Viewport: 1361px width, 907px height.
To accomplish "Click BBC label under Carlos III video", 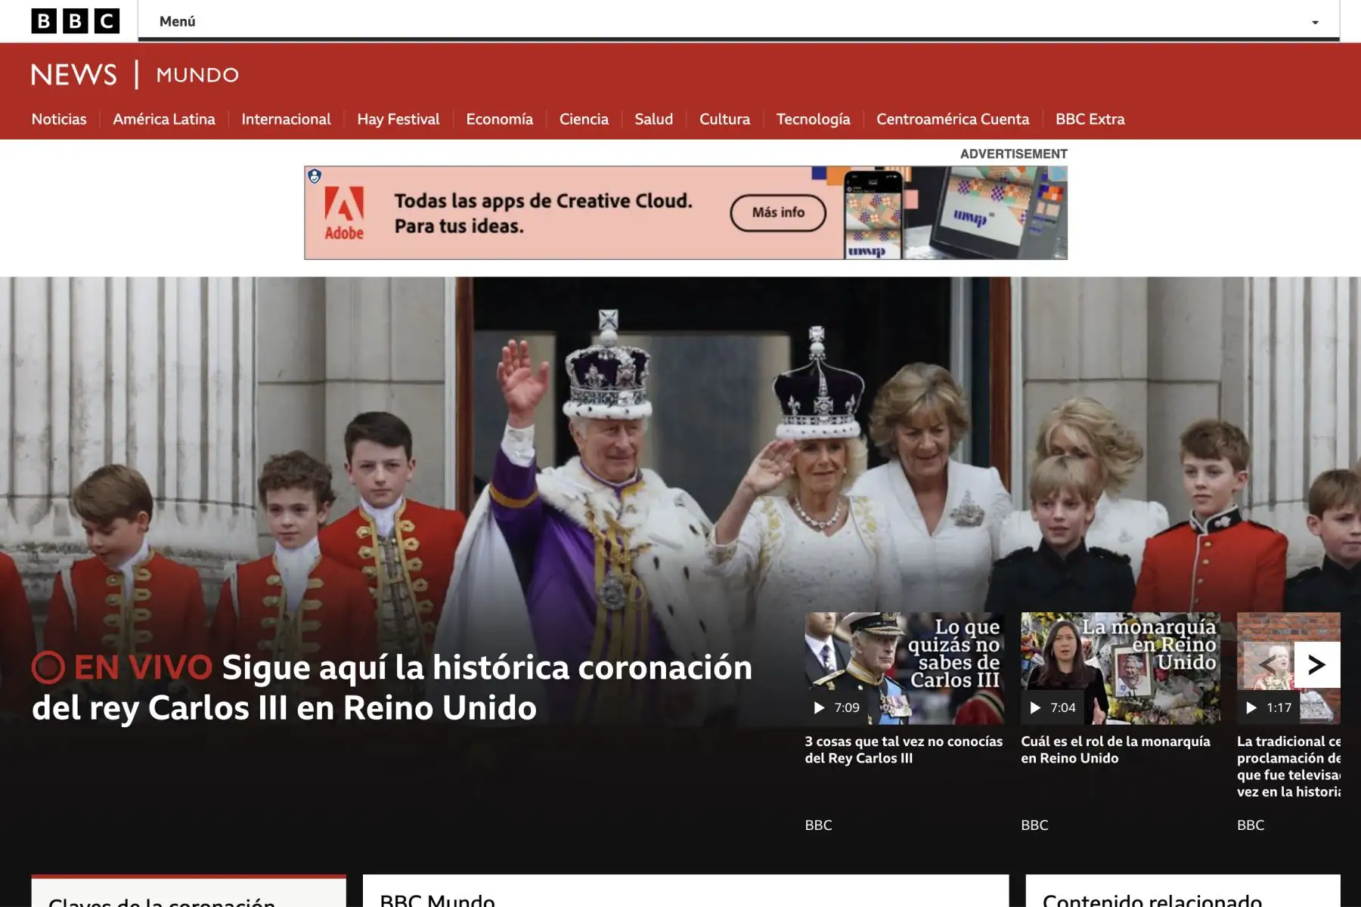I will [x=818, y=825].
